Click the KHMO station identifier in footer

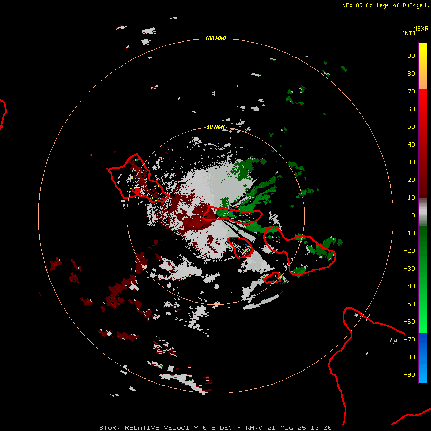coord(255,428)
